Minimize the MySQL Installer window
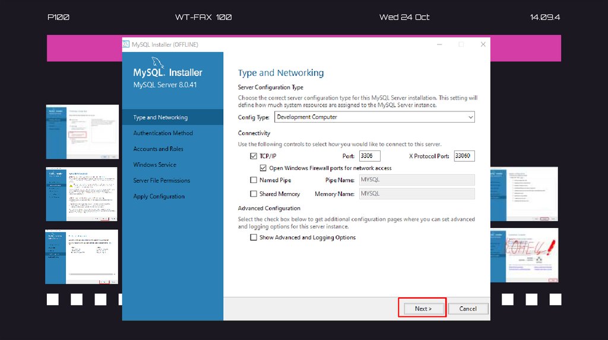The image size is (608, 340). [439, 44]
